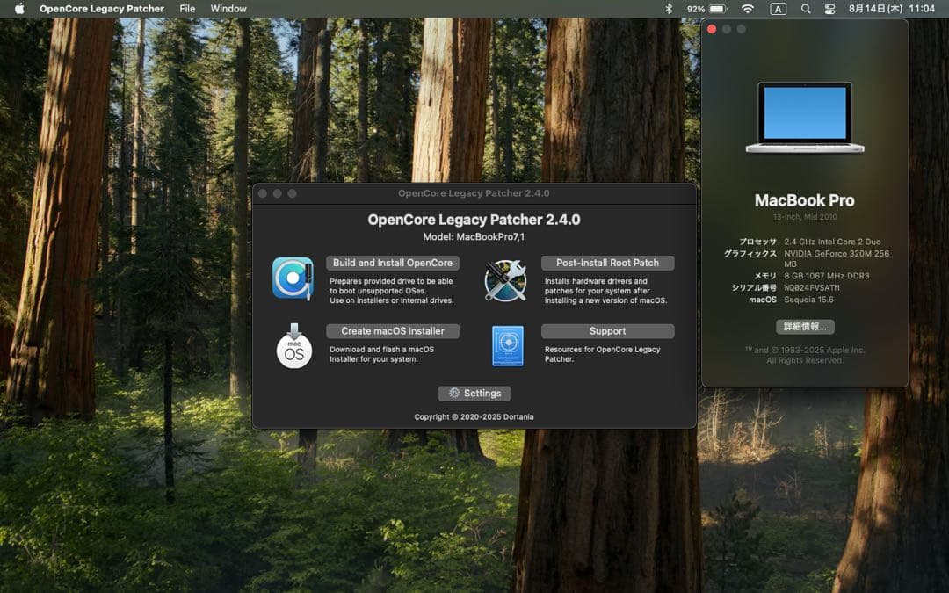Screen dimensions: 949x593
Task: Click the Build and Install OpenCore disk icon
Action: pos(293,278)
